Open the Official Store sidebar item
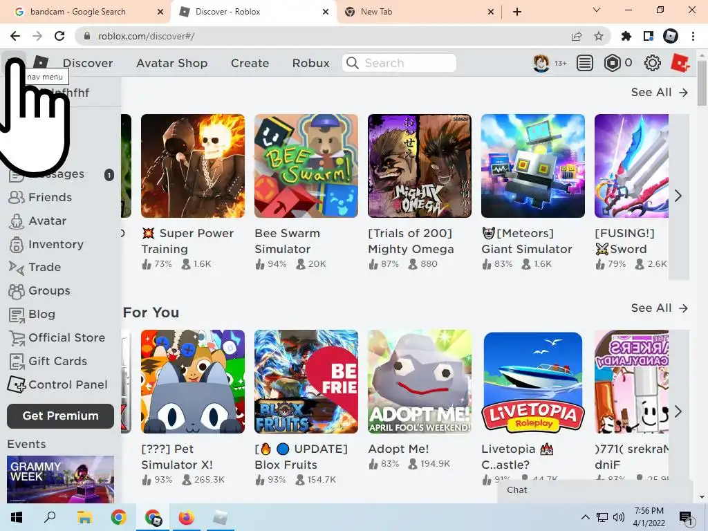Viewport: 708px width, 531px height. (57, 337)
